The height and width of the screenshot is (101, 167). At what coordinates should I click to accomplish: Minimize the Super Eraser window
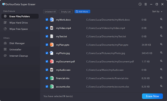click(151, 4)
